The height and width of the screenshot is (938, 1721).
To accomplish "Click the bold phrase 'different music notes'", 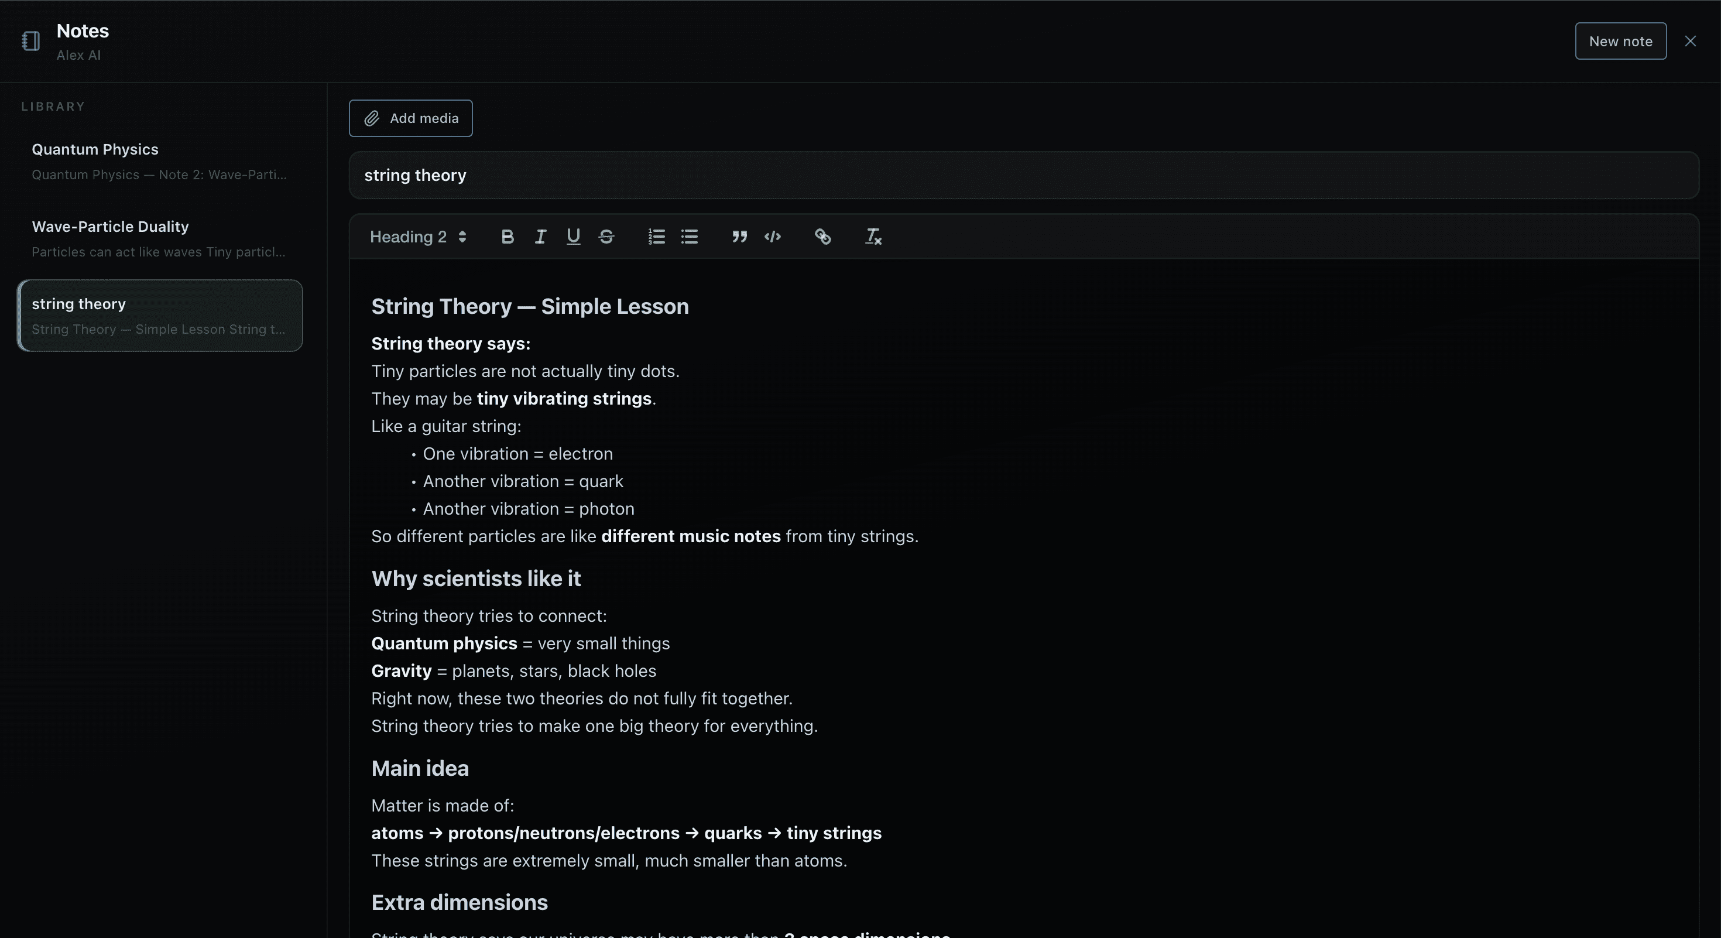I will pos(691,536).
